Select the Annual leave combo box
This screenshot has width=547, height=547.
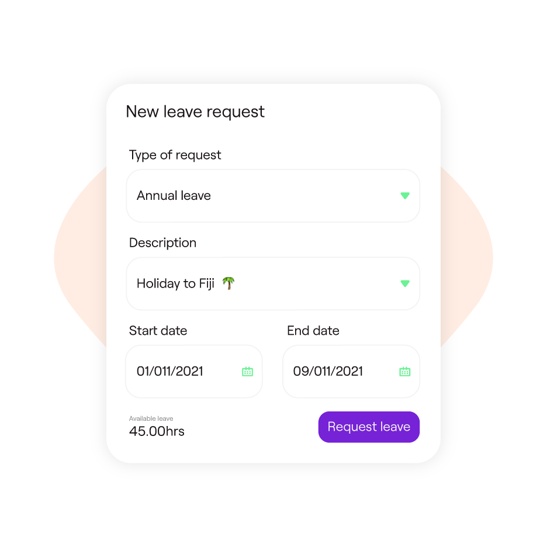273,196
